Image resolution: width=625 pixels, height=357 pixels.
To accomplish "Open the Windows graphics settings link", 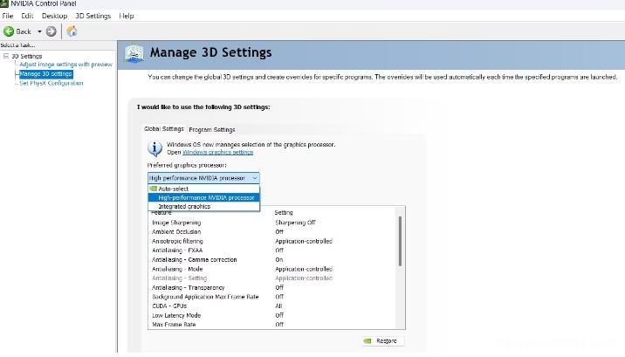I will (217, 152).
